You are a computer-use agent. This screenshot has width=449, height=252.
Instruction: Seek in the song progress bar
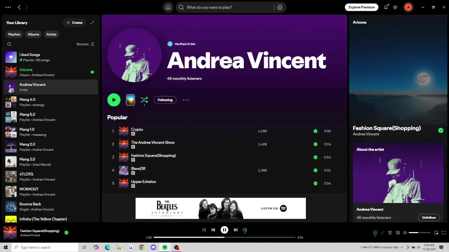(224, 237)
